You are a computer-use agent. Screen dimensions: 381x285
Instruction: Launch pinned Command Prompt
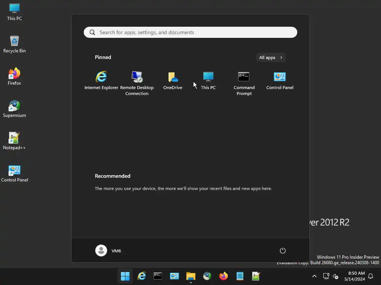(x=244, y=83)
